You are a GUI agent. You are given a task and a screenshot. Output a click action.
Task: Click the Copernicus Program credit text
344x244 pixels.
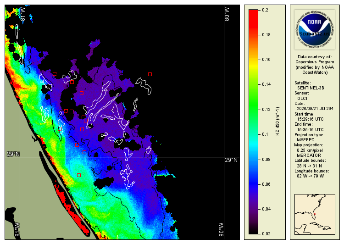point(315,62)
